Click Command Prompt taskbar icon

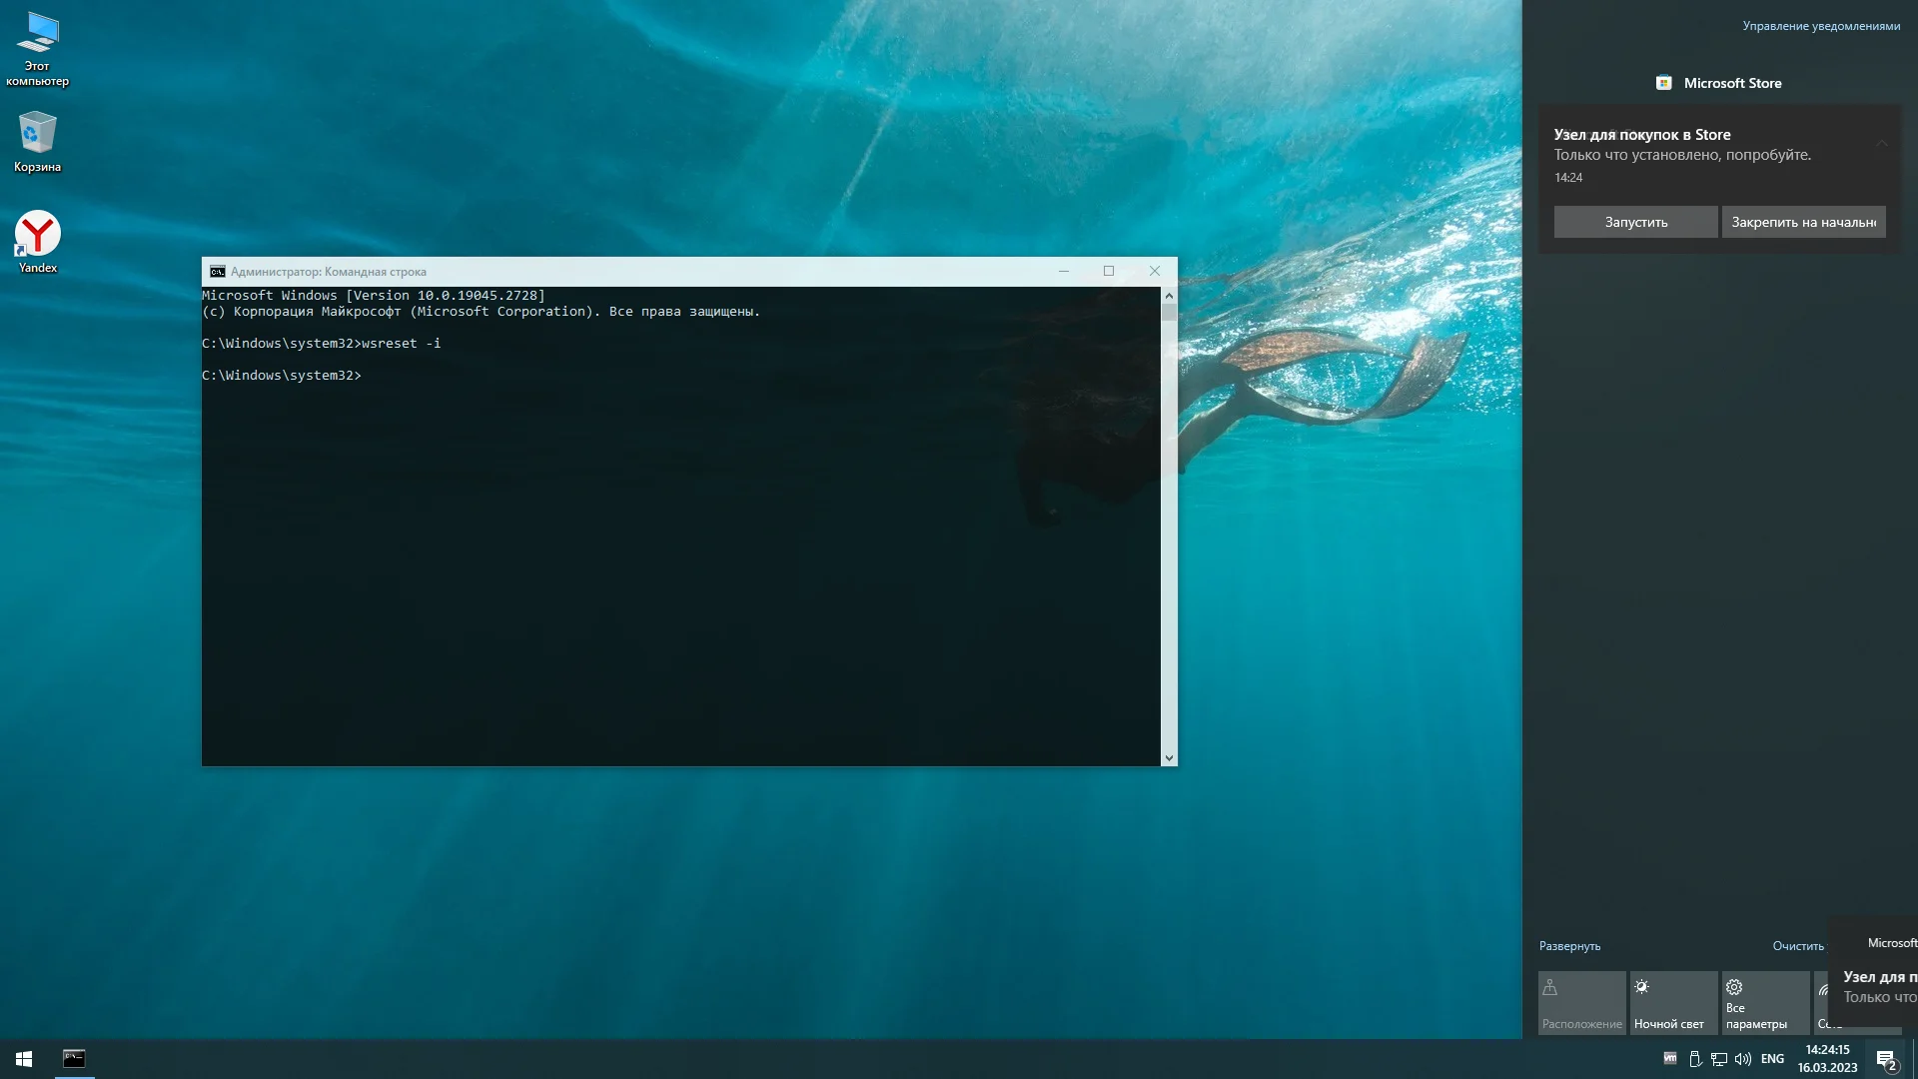tap(74, 1059)
